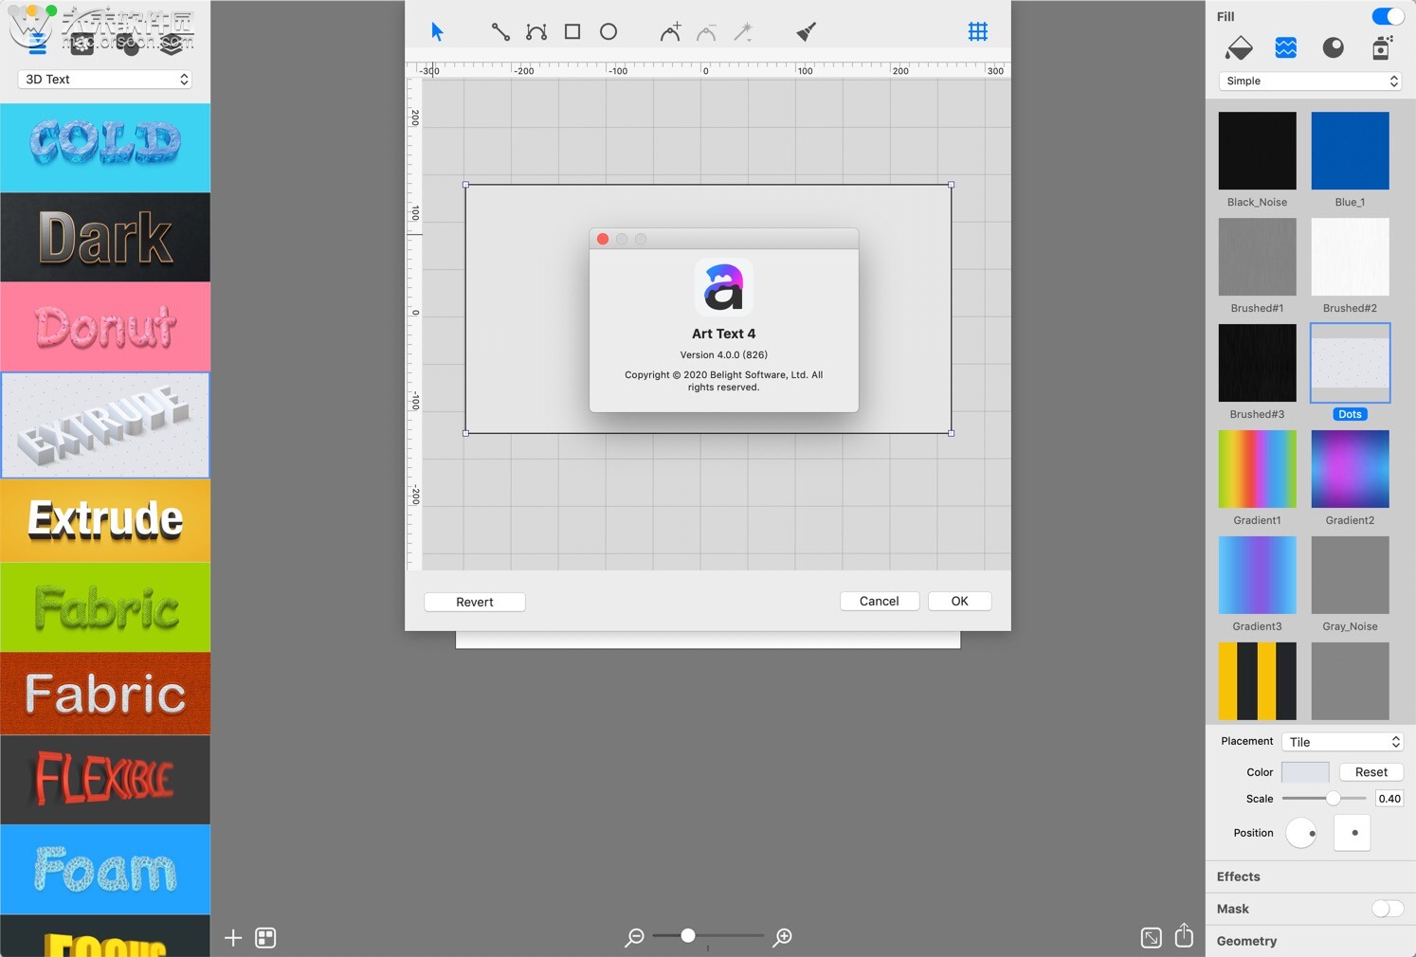This screenshot has height=957, width=1416.
Task: Select the add anchor point tool
Action: pyautogui.click(x=670, y=32)
